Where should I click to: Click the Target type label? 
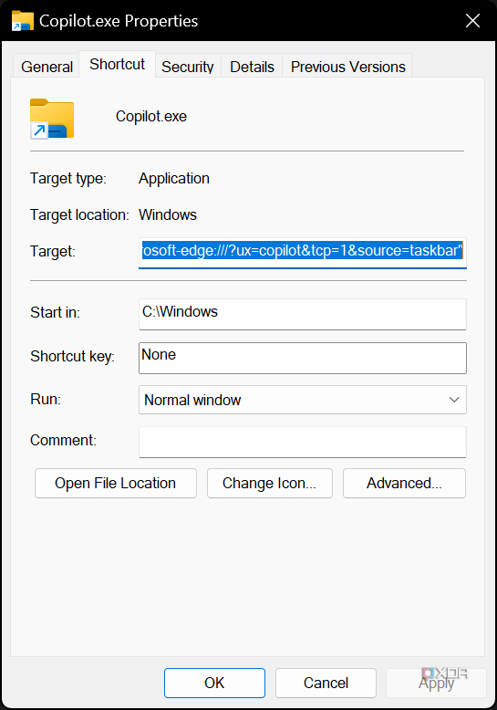[x=68, y=178]
